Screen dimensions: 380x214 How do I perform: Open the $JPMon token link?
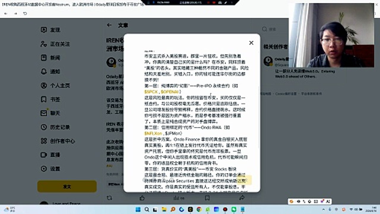coord(173,133)
